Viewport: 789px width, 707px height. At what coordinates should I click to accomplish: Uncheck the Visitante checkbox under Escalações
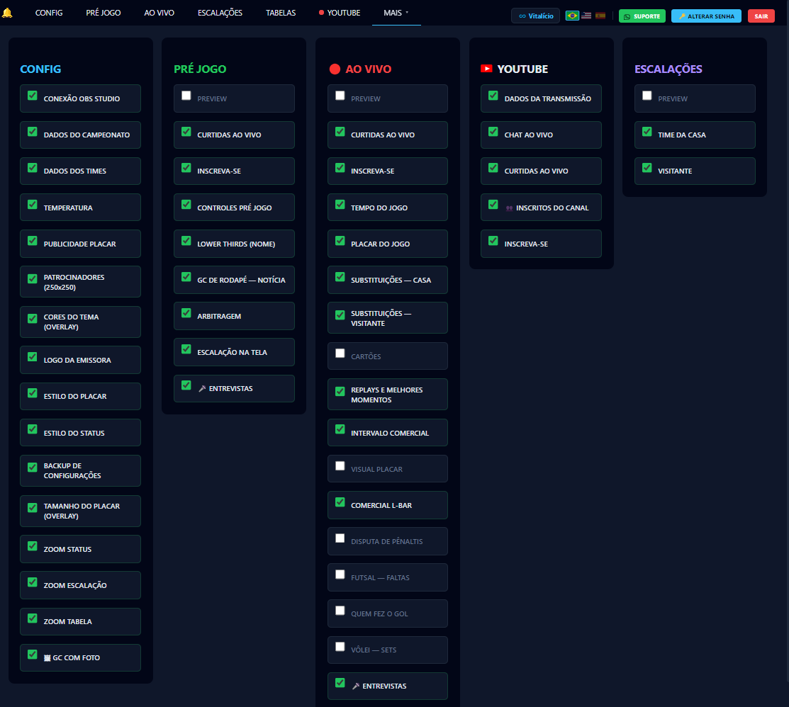(647, 168)
